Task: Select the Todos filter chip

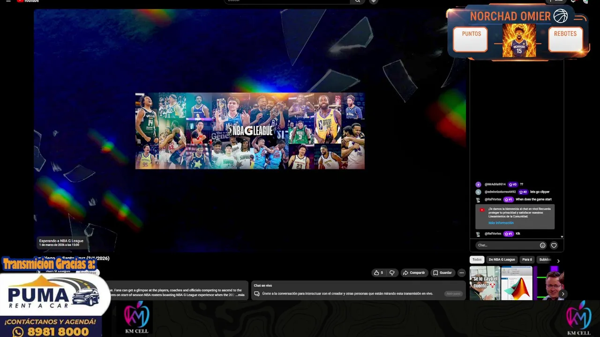Action: coord(477,259)
